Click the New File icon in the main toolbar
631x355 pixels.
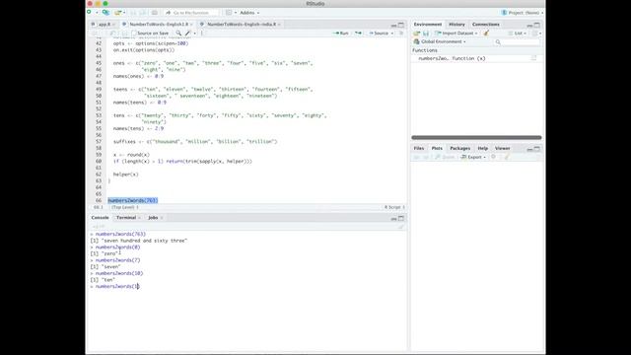tap(90, 13)
